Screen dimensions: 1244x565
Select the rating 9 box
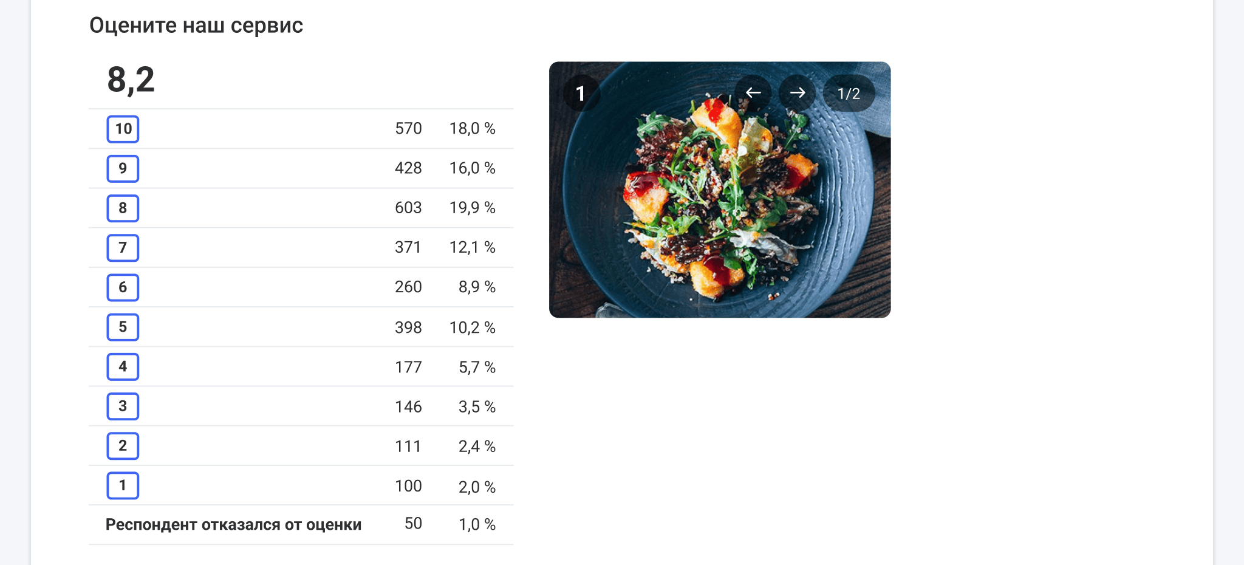[123, 168]
